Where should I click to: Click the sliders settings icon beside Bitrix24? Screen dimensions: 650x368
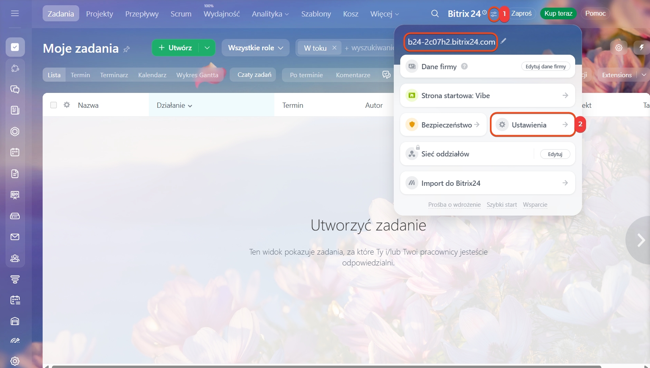point(494,14)
